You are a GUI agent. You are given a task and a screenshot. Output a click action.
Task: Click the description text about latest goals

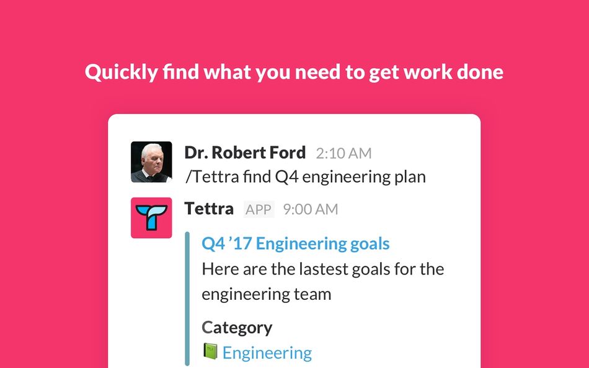coord(322,269)
